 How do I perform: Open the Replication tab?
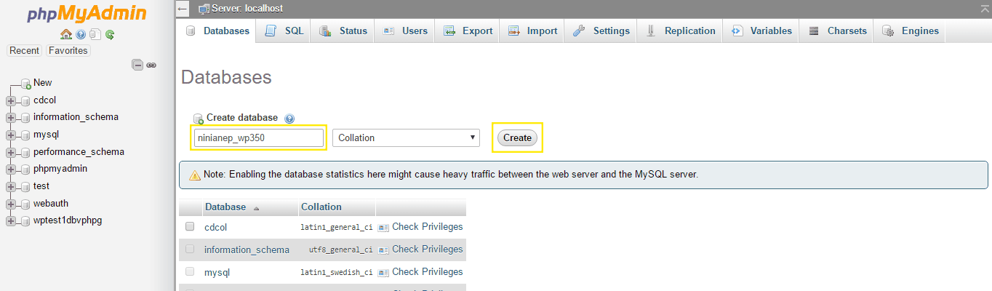pyautogui.click(x=680, y=31)
